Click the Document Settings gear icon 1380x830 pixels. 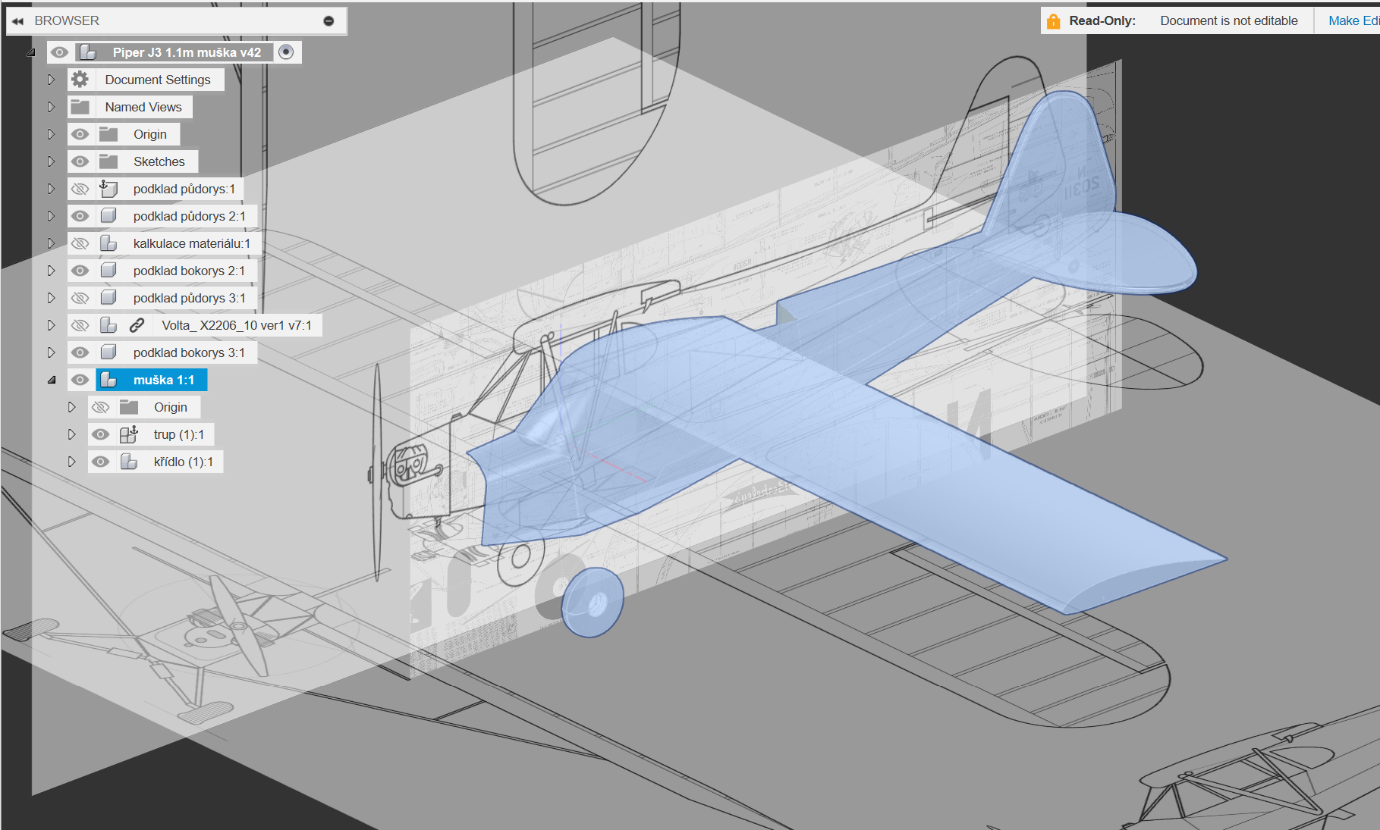pyautogui.click(x=80, y=80)
